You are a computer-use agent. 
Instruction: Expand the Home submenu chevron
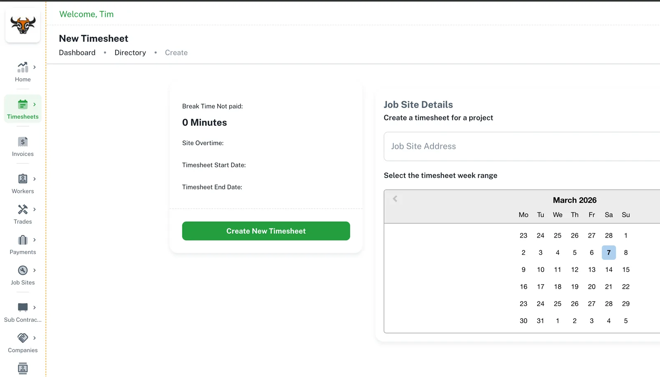pyautogui.click(x=35, y=67)
